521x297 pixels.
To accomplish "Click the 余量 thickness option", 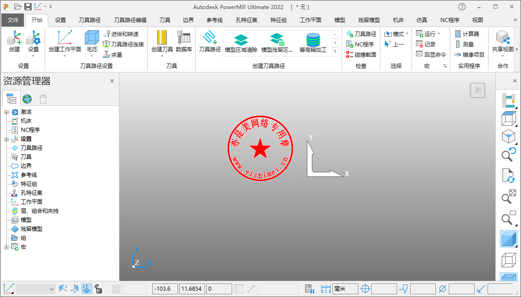I will click(x=113, y=54).
